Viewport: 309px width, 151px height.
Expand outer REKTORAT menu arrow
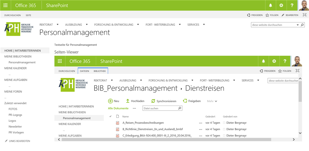tap(58, 25)
